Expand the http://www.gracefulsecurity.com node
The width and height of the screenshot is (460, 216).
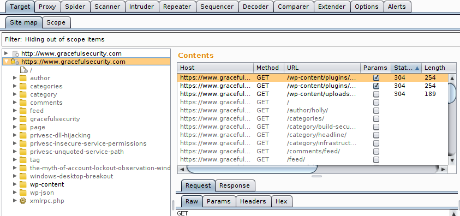(x=6, y=53)
